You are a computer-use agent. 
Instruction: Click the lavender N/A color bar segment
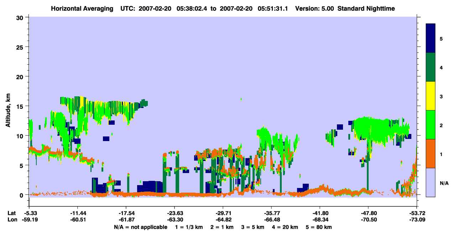coord(431,182)
